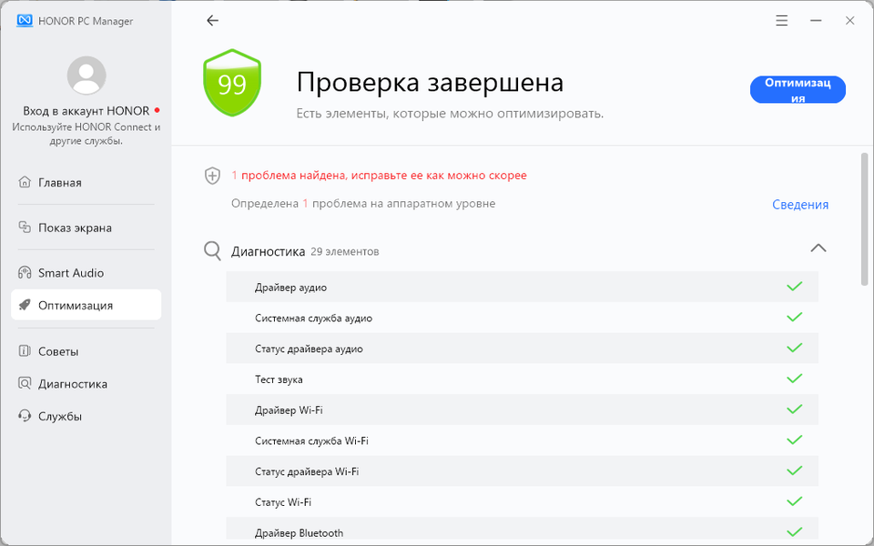874x546 pixels.
Task: Open Smart Audio in the sidebar
Action: pos(86,272)
